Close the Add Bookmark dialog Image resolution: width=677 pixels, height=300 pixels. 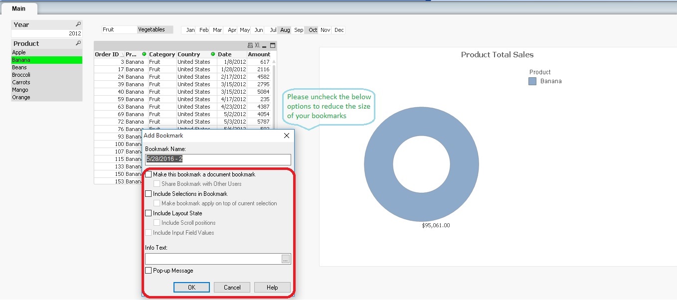coord(287,136)
